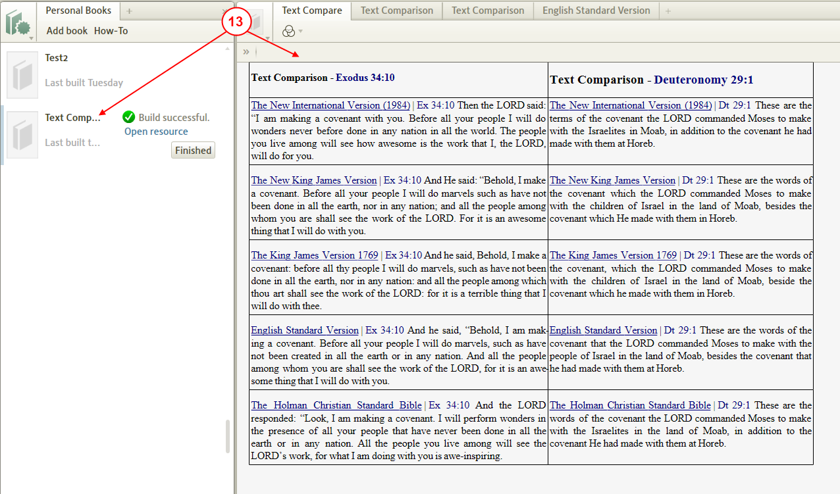Viewport: 840px width, 494px height.
Task: Open English Standard Version link in Exodus column
Action: (305, 330)
